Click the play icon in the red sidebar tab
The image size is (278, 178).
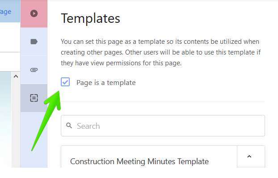(x=34, y=13)
